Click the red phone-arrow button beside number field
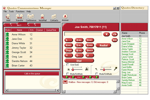This screenshot has height=100, width=150. coord(114,34)
